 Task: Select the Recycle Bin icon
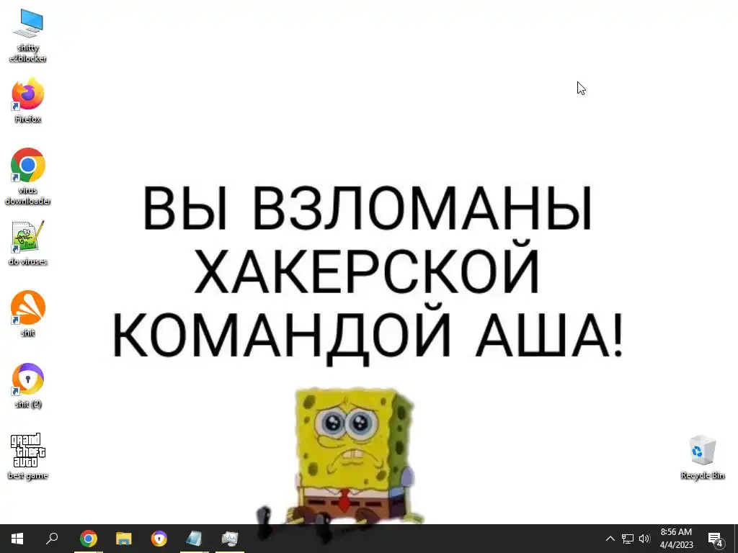coord(702,457)
